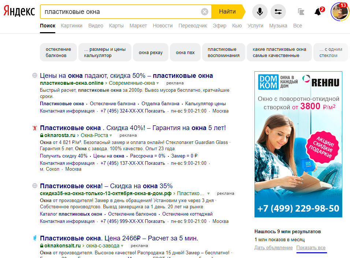The image size is (350, 258).
Task: Expand the dropdown arrow after Окна-Роста
Action: 111,136
